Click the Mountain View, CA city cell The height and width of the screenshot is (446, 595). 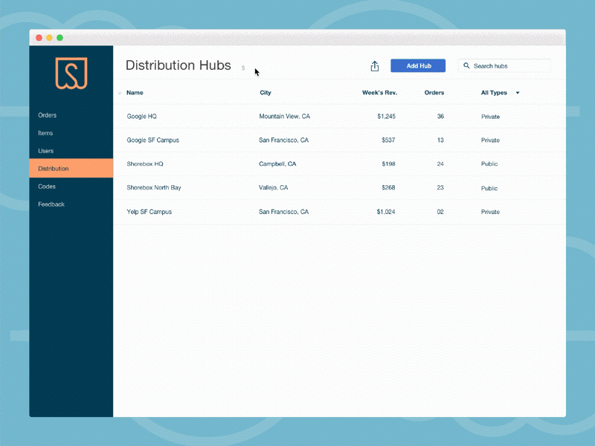285,116
